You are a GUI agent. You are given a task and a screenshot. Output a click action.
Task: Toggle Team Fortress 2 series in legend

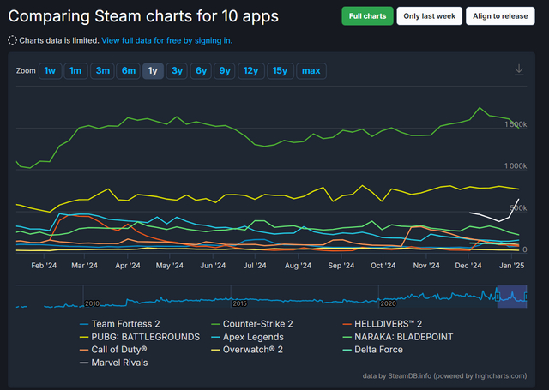click(x=120, y=324)
